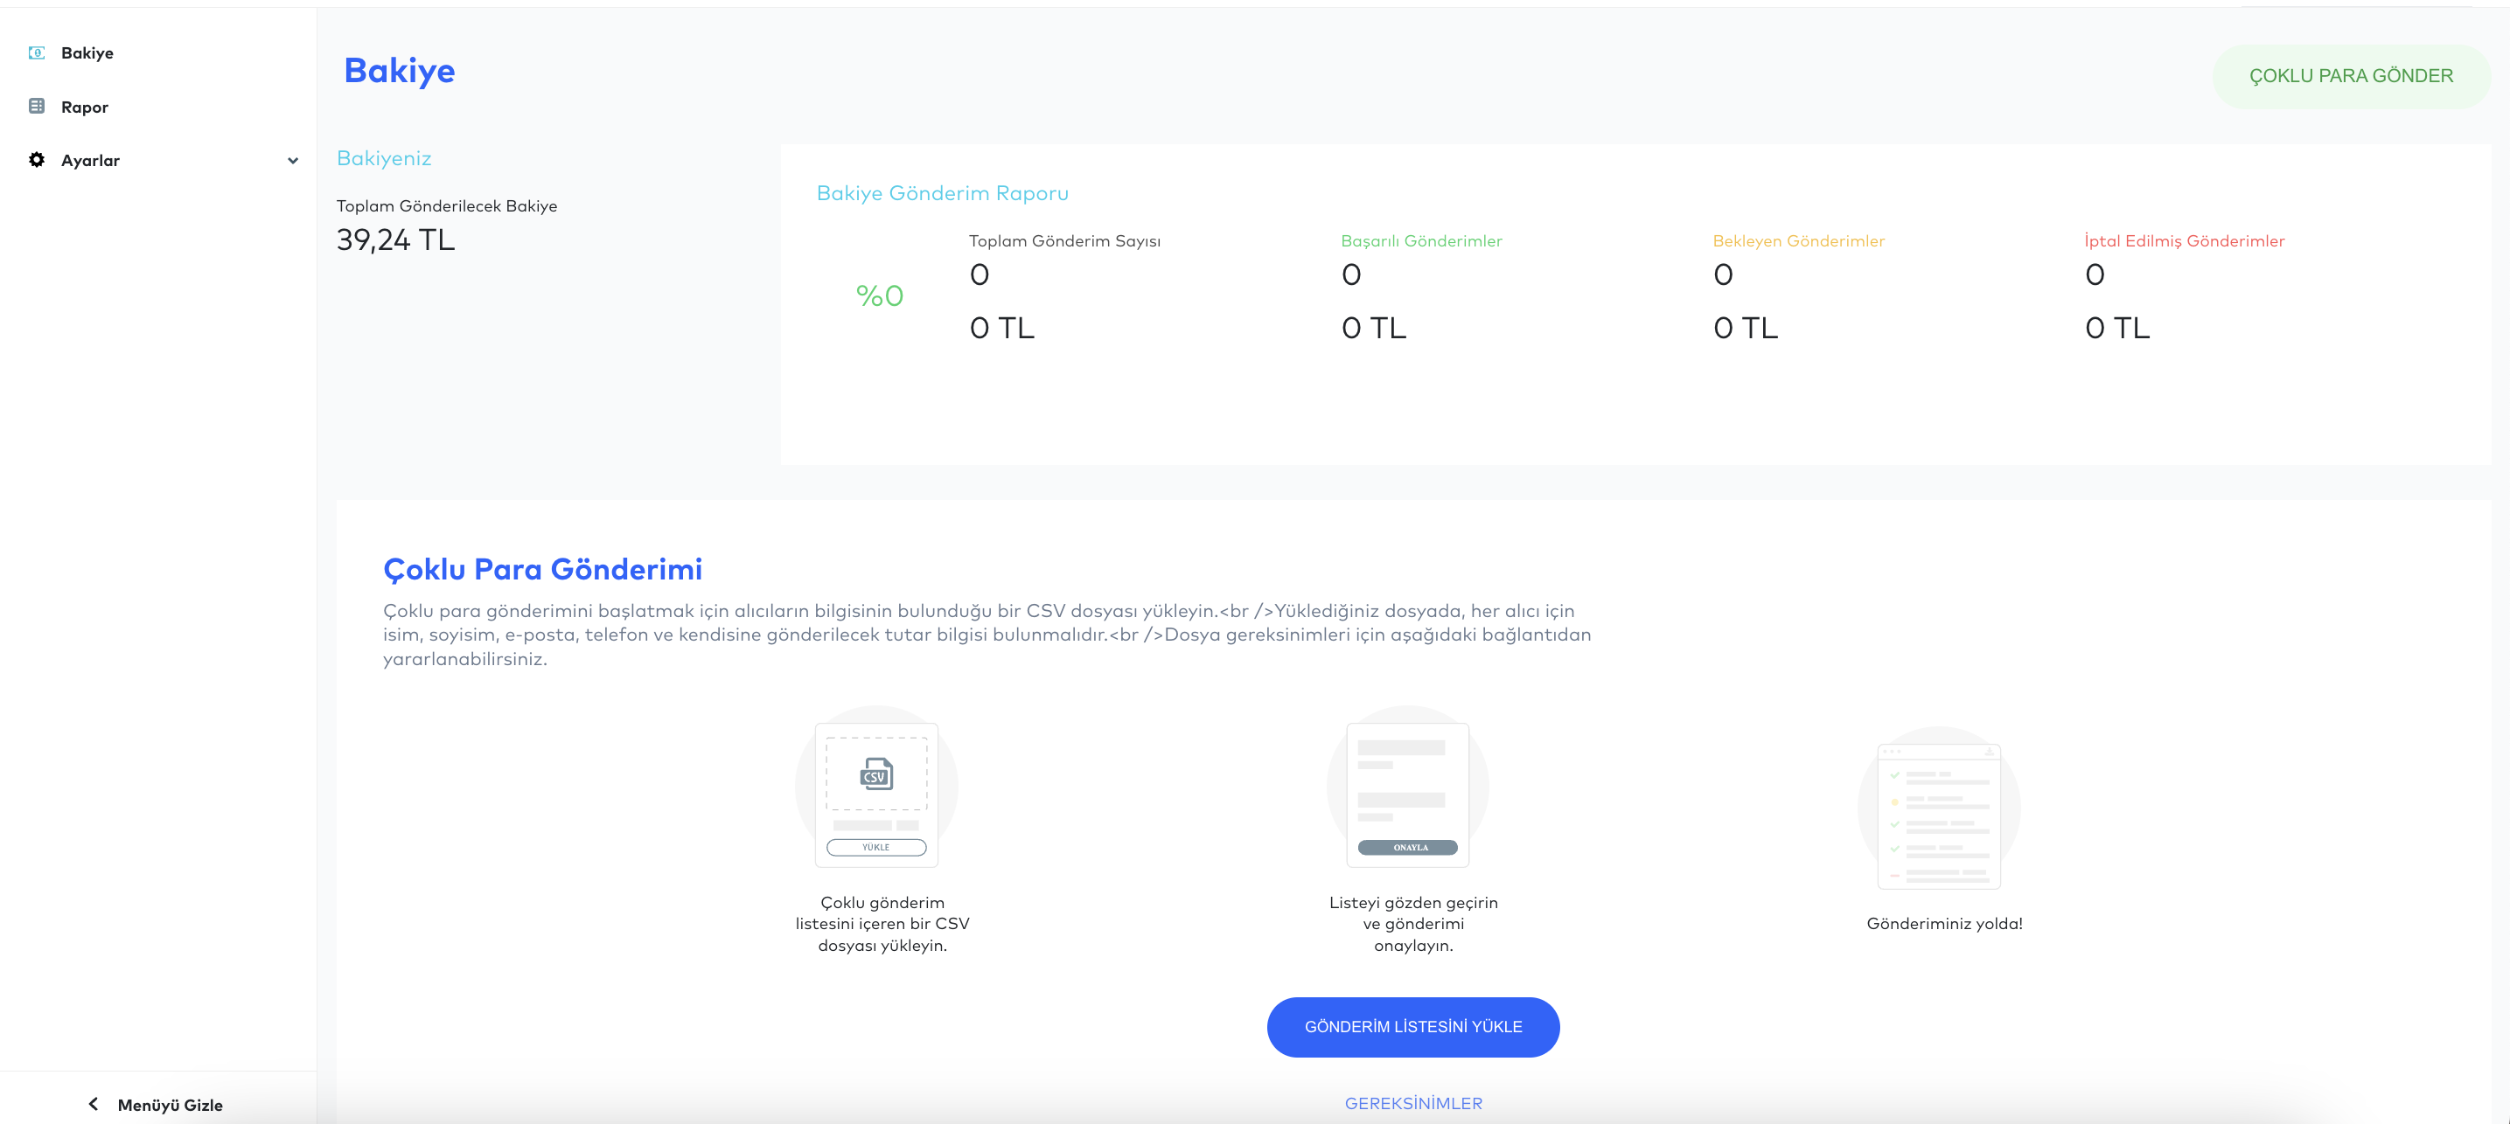Click the İptal Edilmiş Gönderimler label

click(2184, 240)
